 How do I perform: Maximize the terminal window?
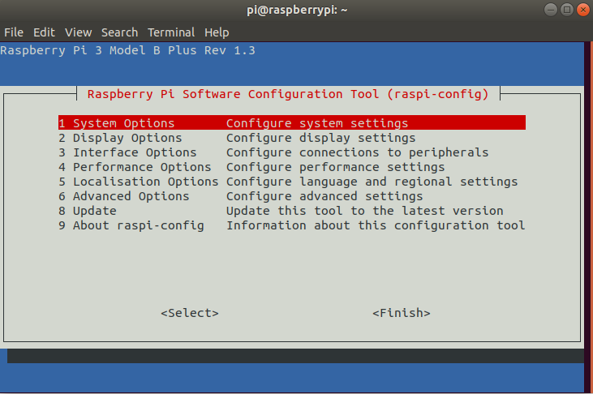pos(567,10)
